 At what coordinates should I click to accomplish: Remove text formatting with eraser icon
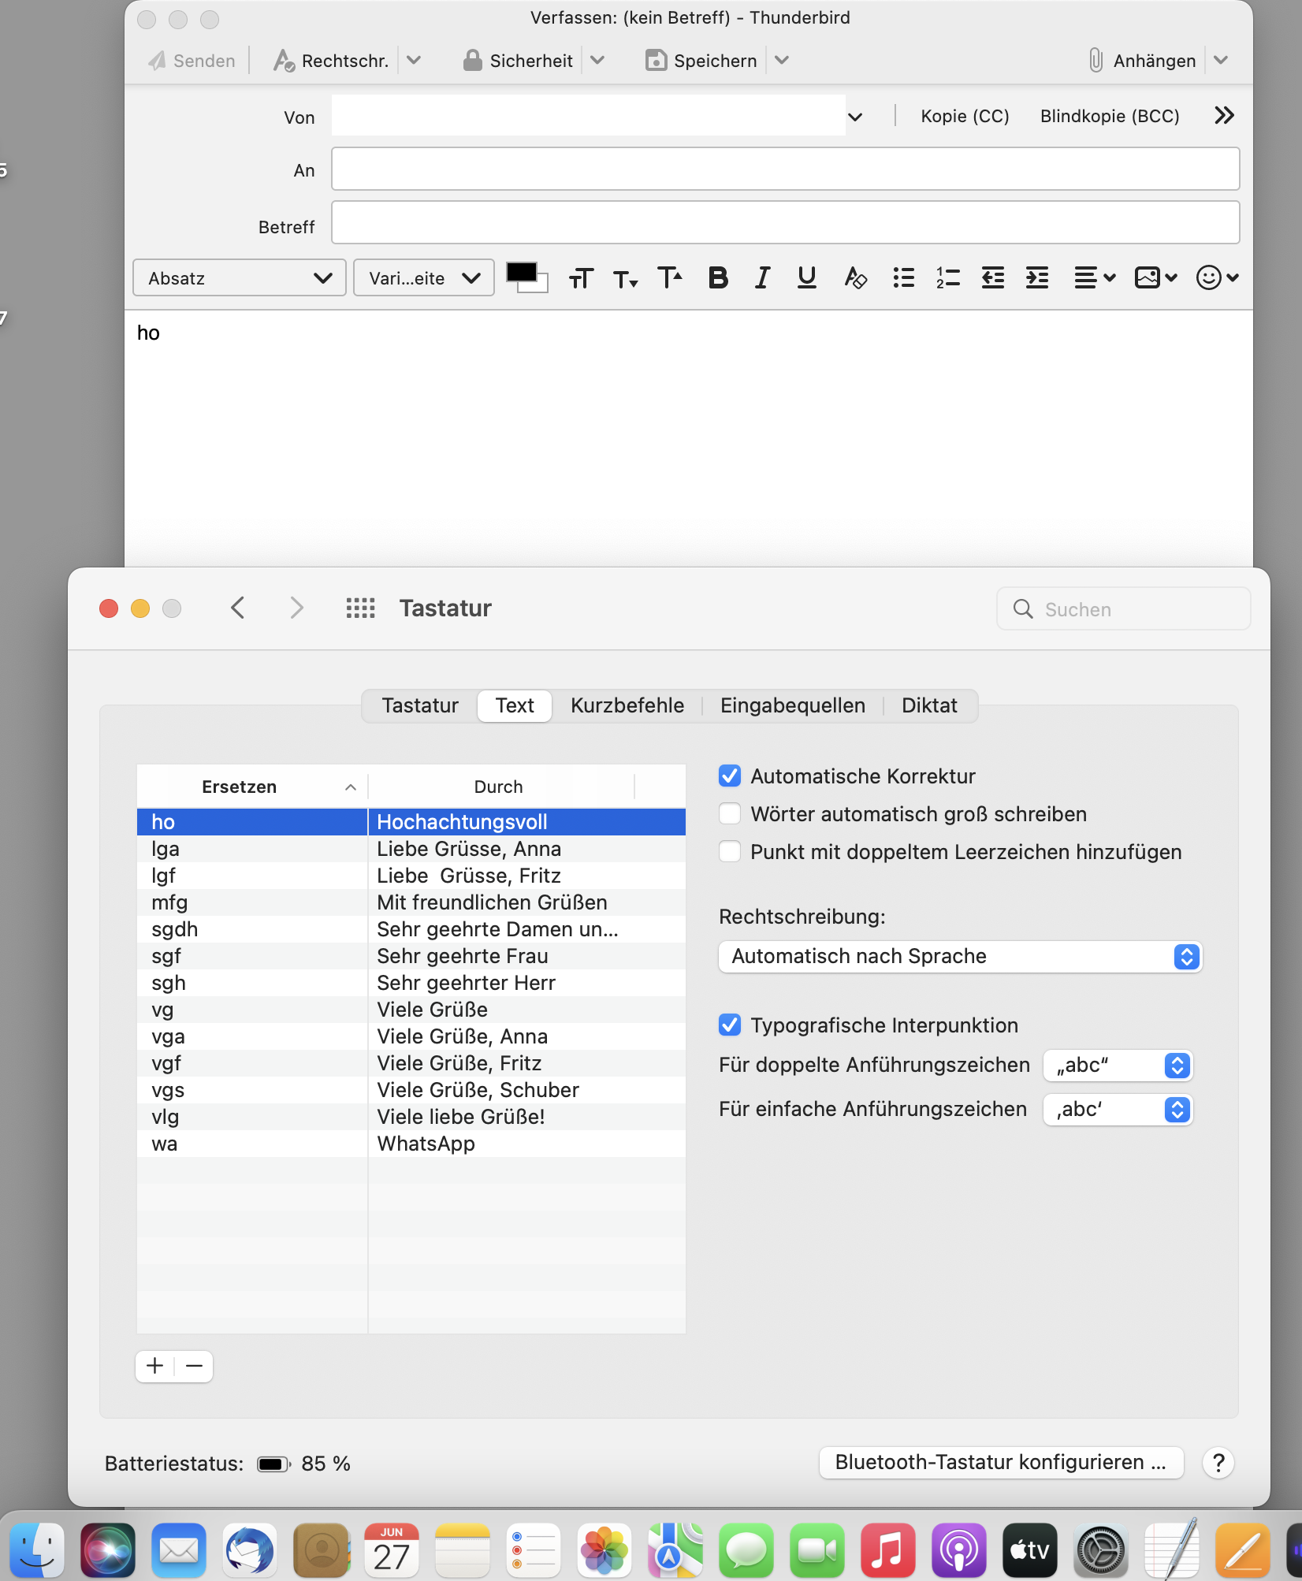[855, 278]
